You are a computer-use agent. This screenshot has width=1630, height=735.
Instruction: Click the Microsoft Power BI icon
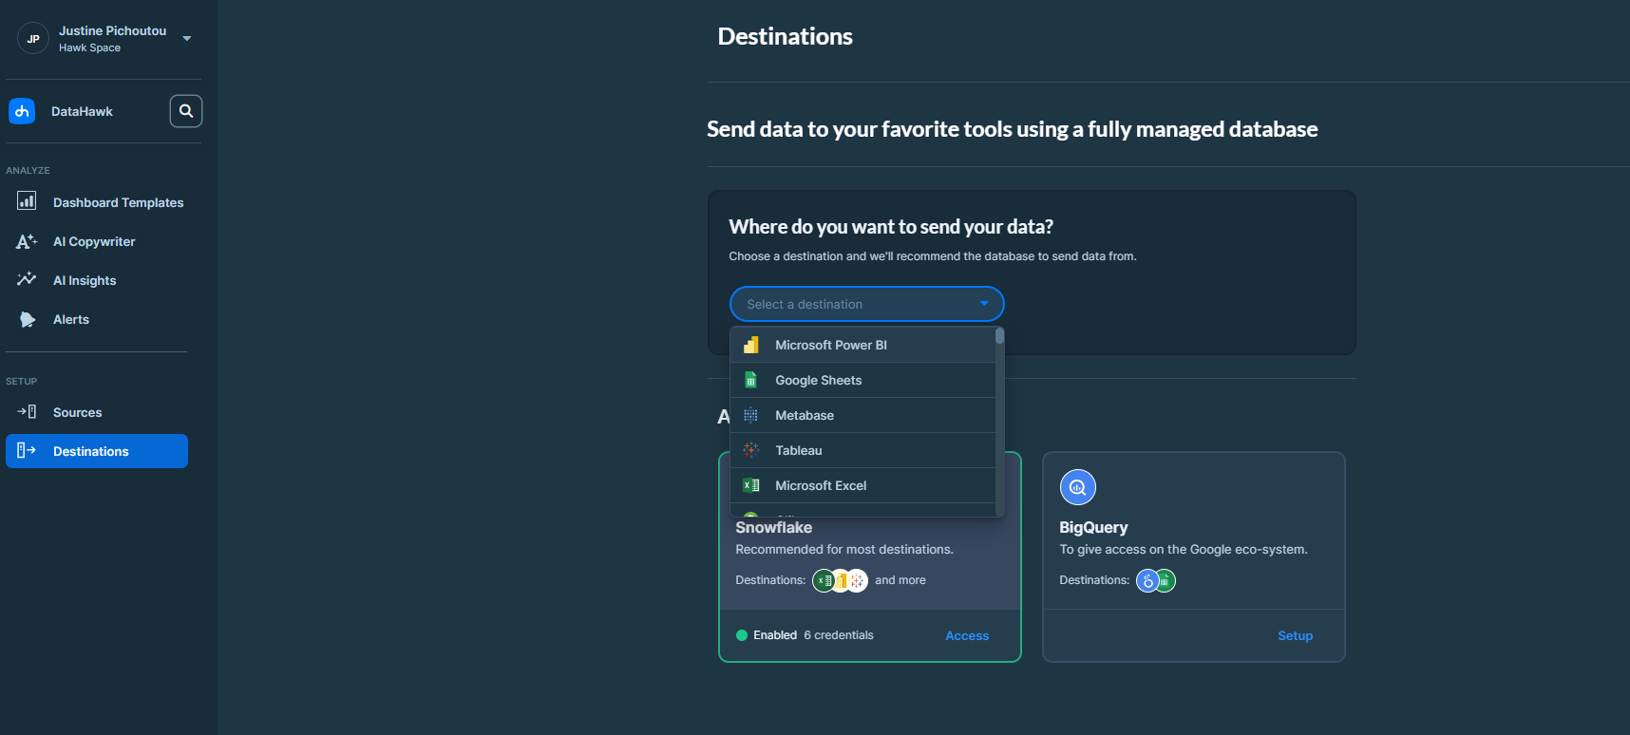(x=751, y=345)
